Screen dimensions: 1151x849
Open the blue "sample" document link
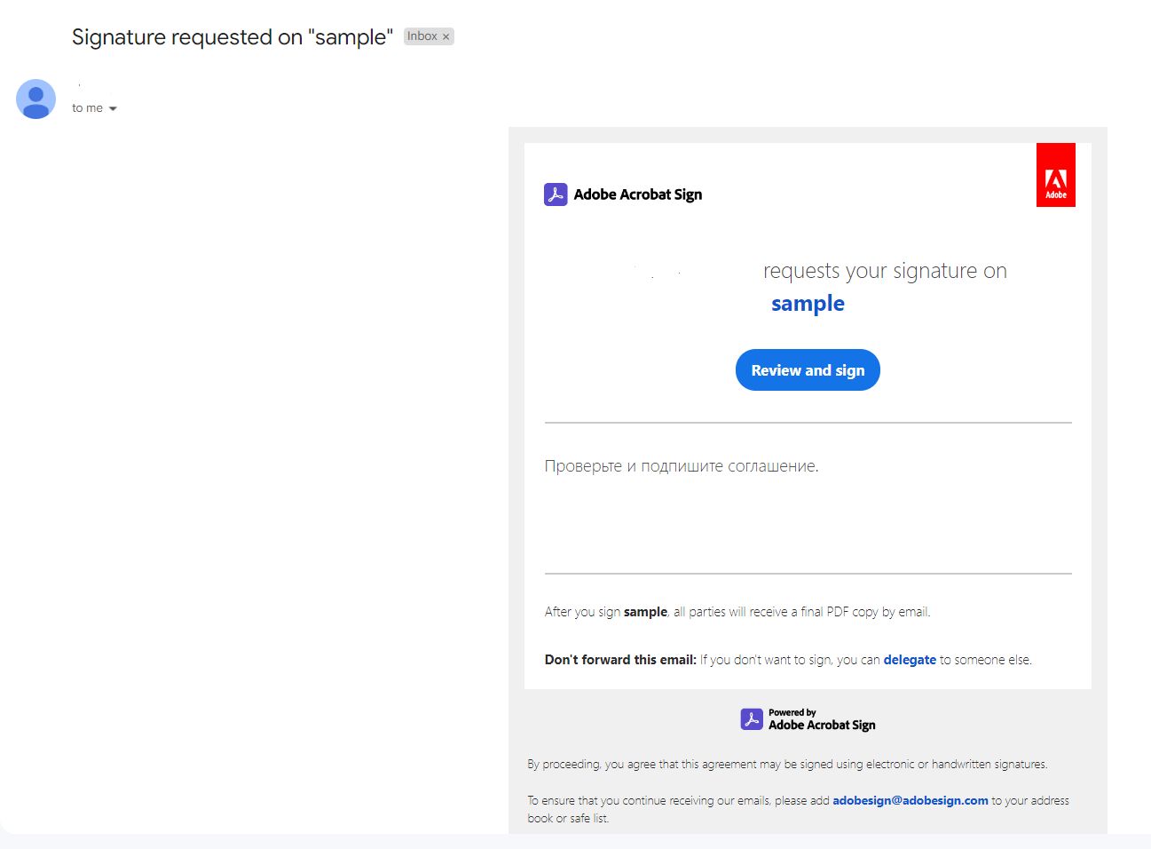808,304
